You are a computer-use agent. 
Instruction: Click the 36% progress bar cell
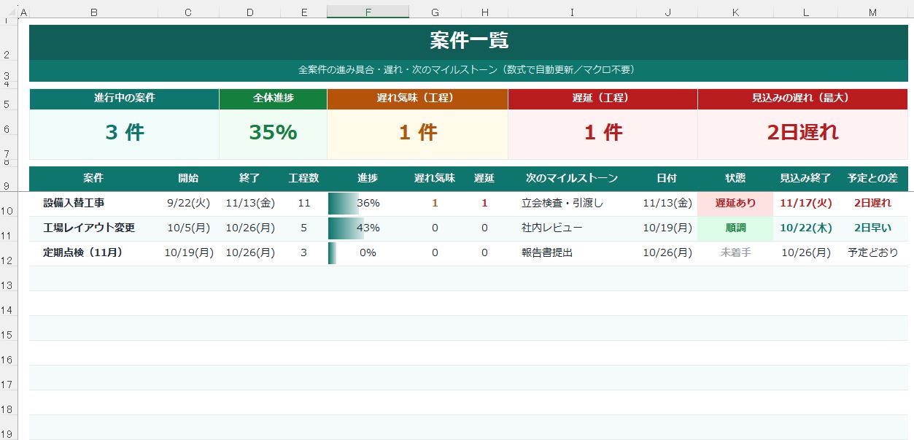368,204
